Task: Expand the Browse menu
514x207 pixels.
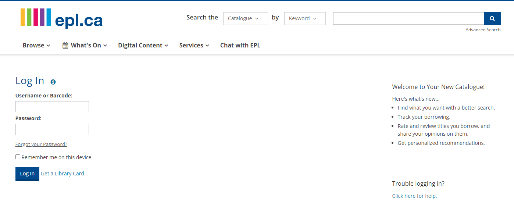Action: coord(36,45)
